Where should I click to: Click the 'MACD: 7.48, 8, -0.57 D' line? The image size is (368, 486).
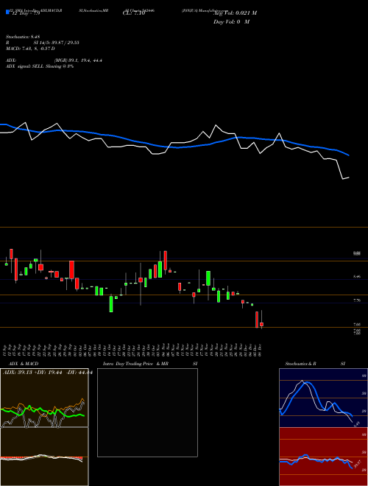(x=30, y=49)
